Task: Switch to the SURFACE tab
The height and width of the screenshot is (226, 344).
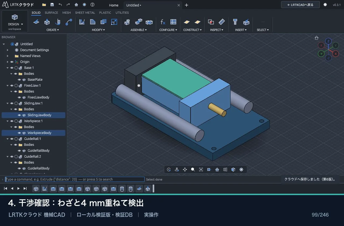Action: (x=51, y=13)
